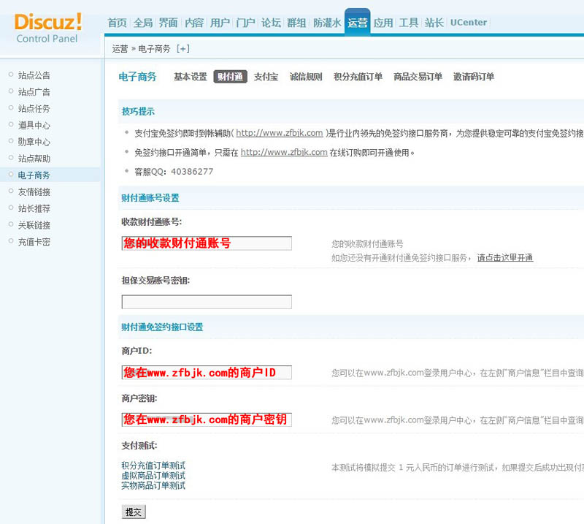Click the 提交 submit button
Viewport: 584px width, 524px height.
(134, 512)
